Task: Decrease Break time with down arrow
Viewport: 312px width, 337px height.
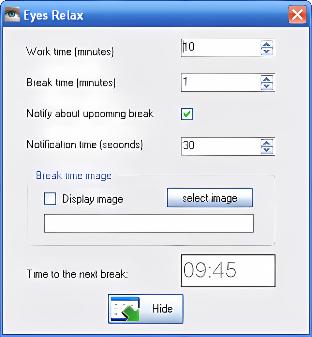Action: tap(267, 86)
